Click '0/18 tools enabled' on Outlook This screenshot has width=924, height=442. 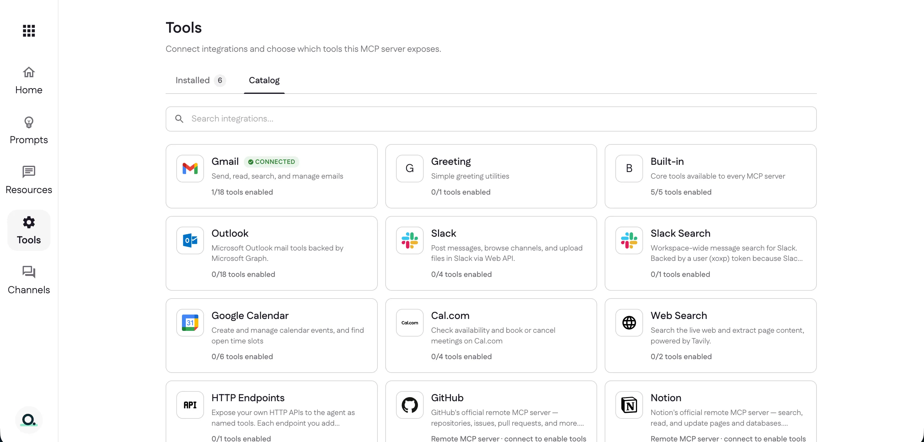point(243,274)
